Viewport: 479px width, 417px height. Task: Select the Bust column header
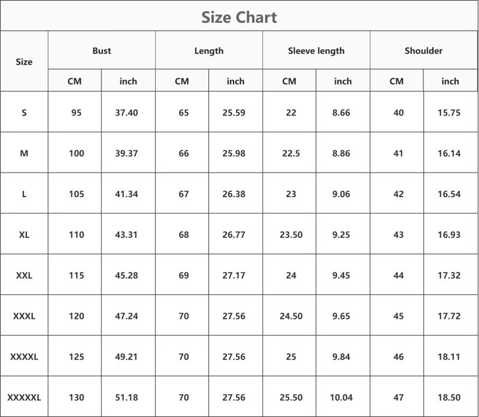pos(102,50)
